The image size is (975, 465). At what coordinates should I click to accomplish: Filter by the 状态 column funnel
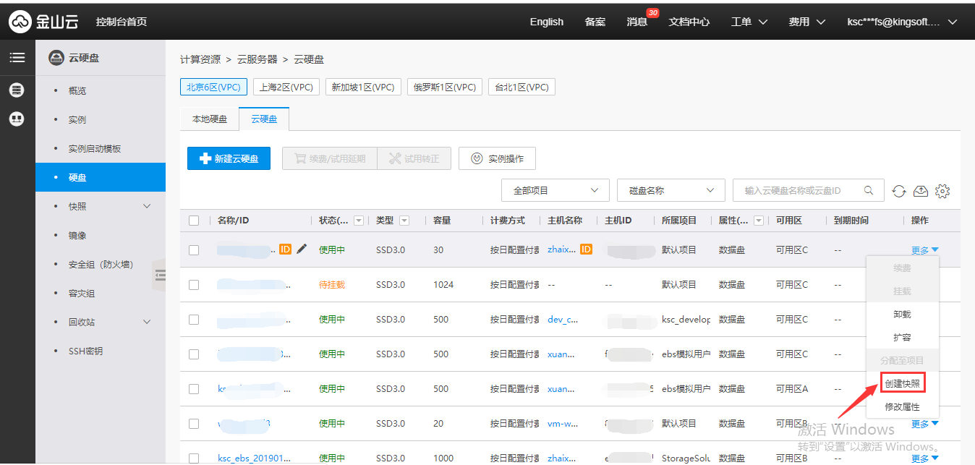click(359, 221)
